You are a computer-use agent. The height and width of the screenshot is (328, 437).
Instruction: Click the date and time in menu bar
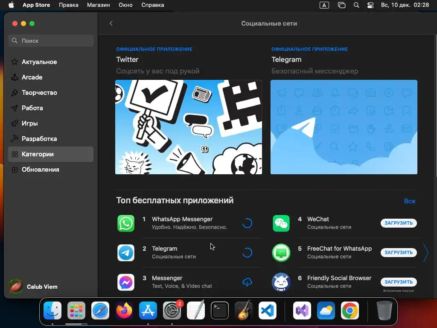(x=405, y=5)
